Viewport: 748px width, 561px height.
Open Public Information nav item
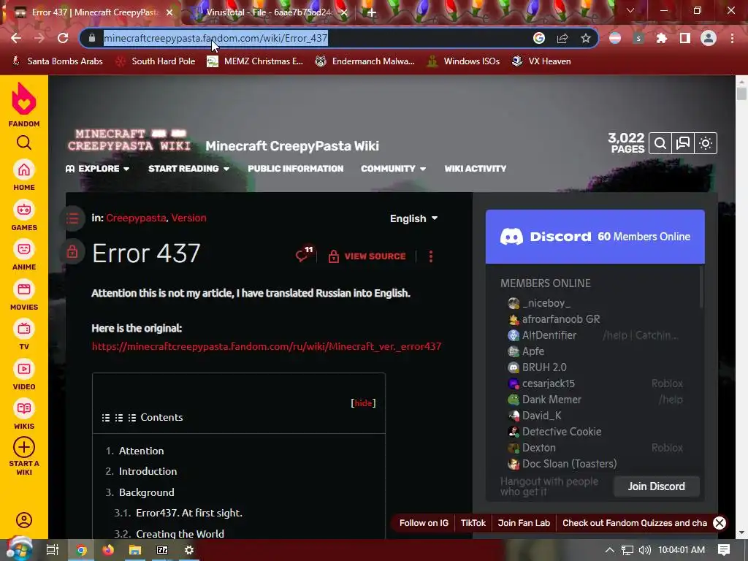295,169
